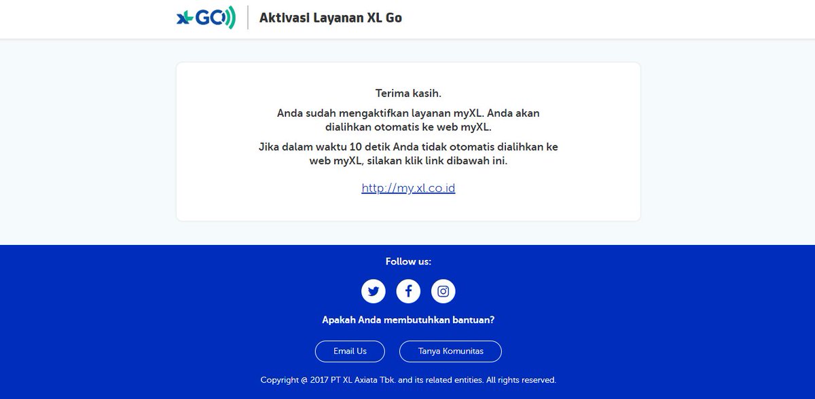Click the 'Anda sudah mengaktifkan layanan myXL' paragraph
Image resolution: width=815 pixels, height=399 pixels.
[x=408, y=119]
